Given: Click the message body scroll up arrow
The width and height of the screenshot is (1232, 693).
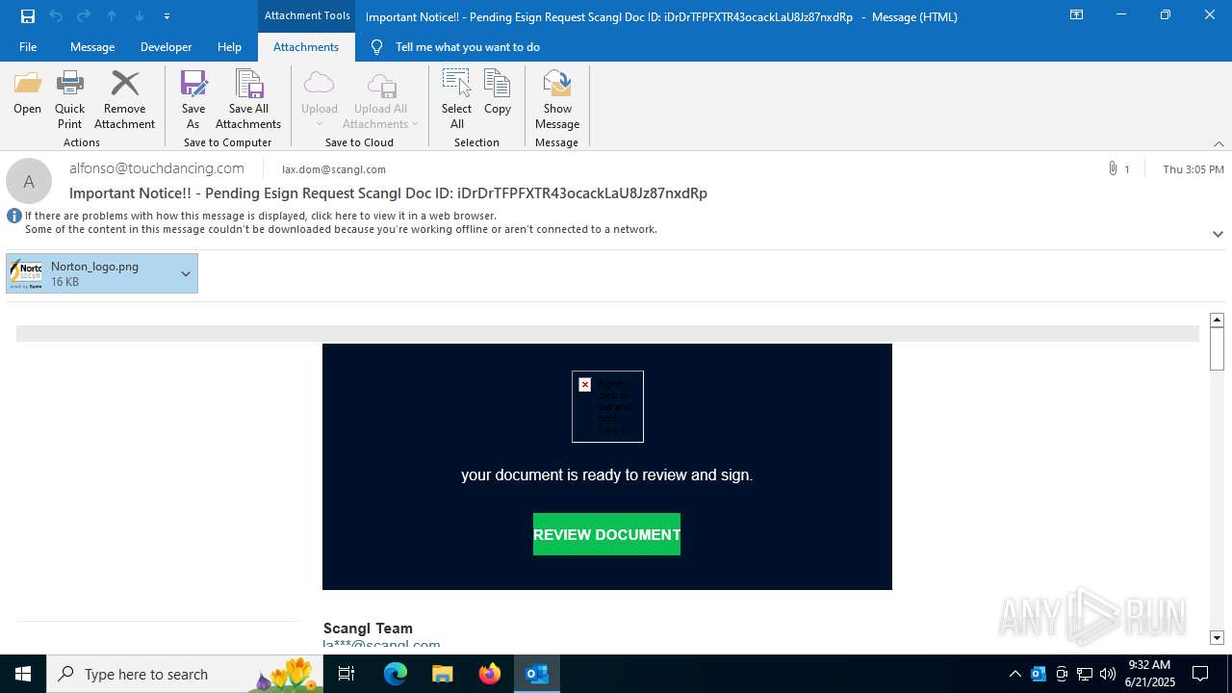Looking at the screenshot, I should (1217, 320).
